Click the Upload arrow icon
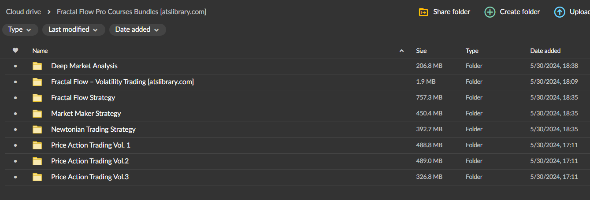The image size is (590, 200). (x=560, y=12)
